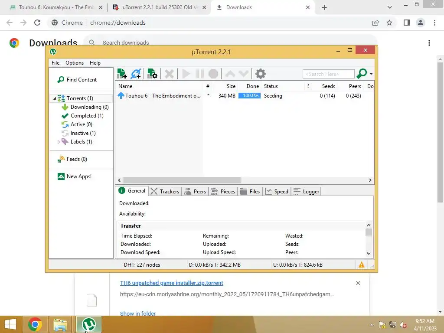This screenshot has width=444, height=333.
Task: Select the Touhou 6 torrent row
Action: 245,96
